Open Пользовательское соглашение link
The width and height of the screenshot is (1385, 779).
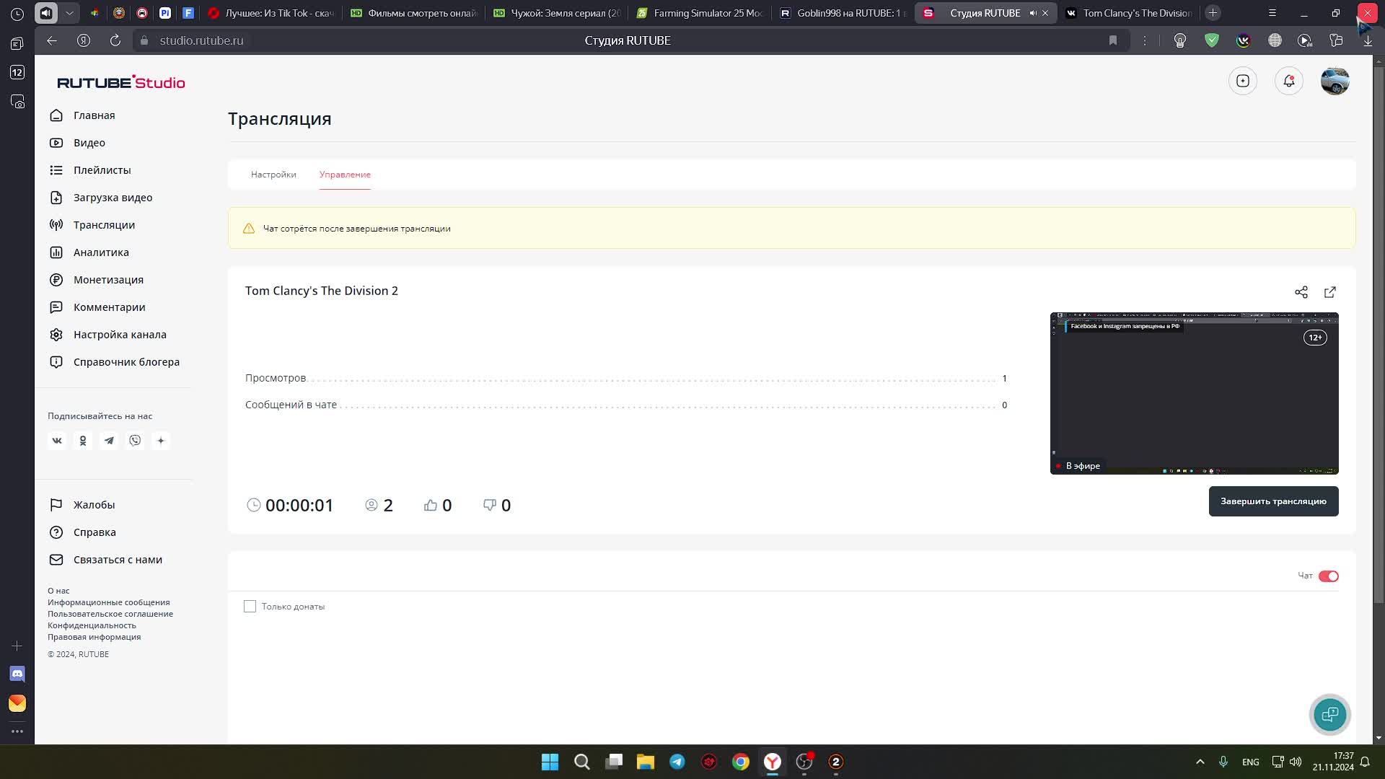[x=110, y=614]
